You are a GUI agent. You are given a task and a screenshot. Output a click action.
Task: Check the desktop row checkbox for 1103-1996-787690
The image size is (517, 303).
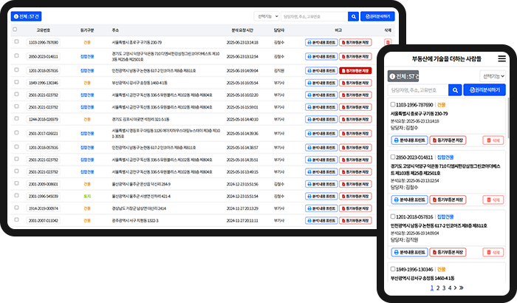tap(15, 43)
